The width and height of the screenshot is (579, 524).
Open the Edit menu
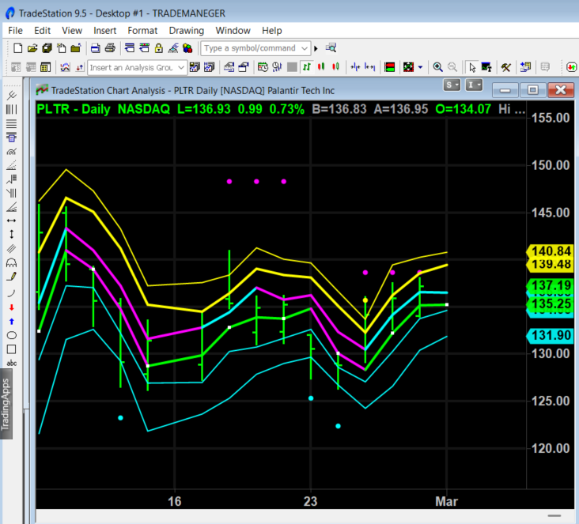[x=42, y=30]
